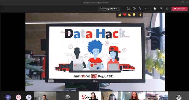Screen dimensions: 189x100
Task: Select the video tile with bridge background
Action: tap(157, 96)
